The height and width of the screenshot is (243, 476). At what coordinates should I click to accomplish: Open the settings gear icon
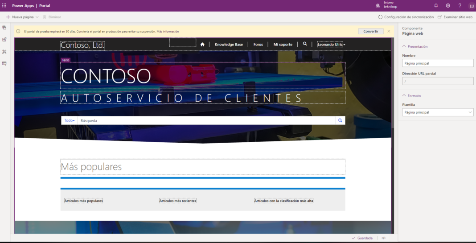click(x=448, y=5)
